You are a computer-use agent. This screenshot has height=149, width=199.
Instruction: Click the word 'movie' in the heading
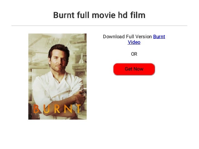click(x=104, y=15)
